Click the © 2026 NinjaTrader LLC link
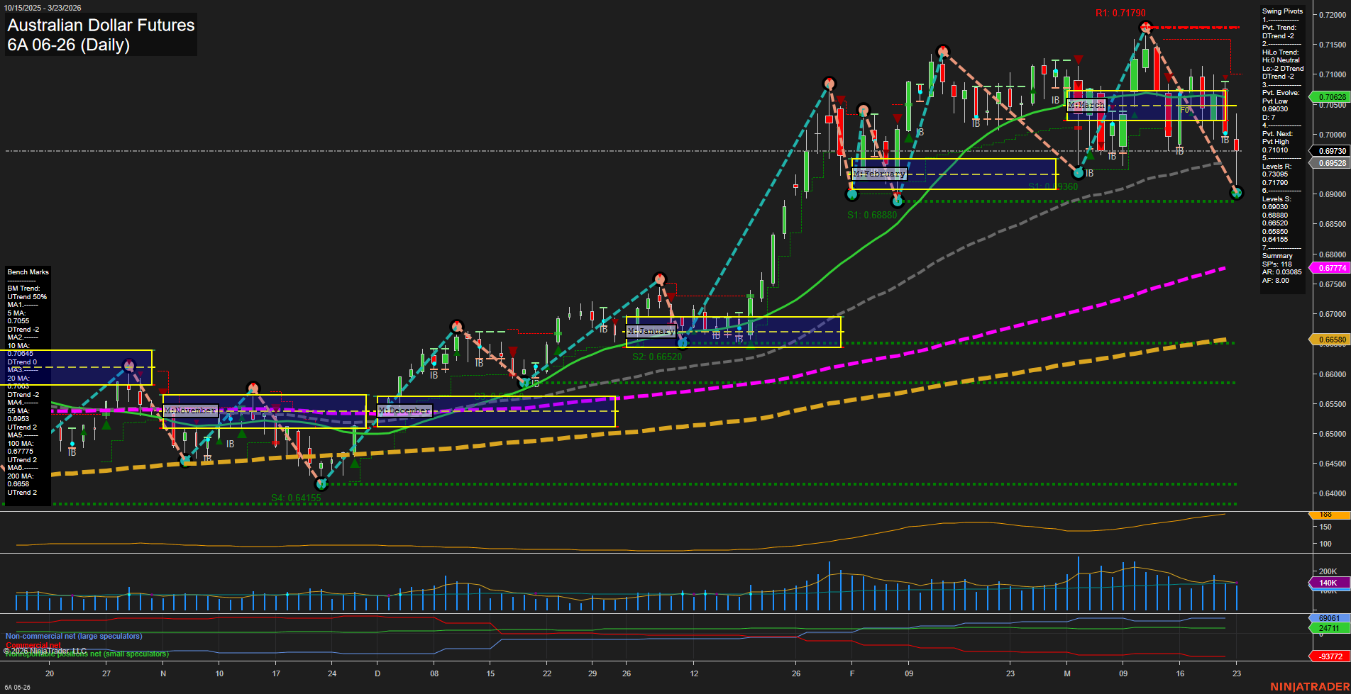This screenshot has width=1351, height=694. point(45,650)
